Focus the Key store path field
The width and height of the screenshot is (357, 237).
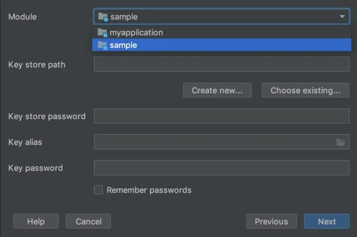click(221, 65)
